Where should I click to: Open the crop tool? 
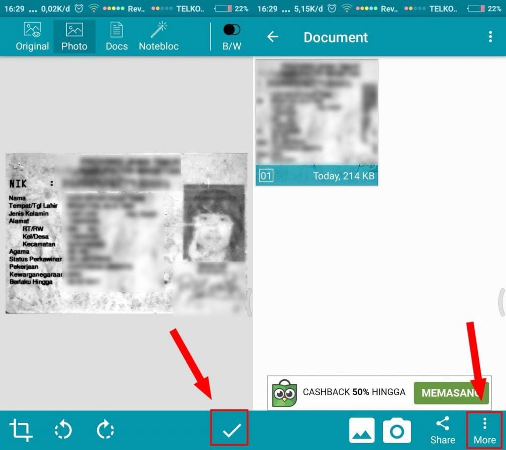[x=21, y=430]
